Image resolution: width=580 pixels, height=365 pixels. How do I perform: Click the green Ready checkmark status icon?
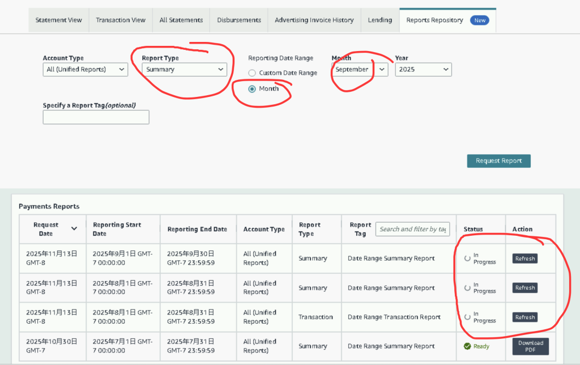(467, 346)
